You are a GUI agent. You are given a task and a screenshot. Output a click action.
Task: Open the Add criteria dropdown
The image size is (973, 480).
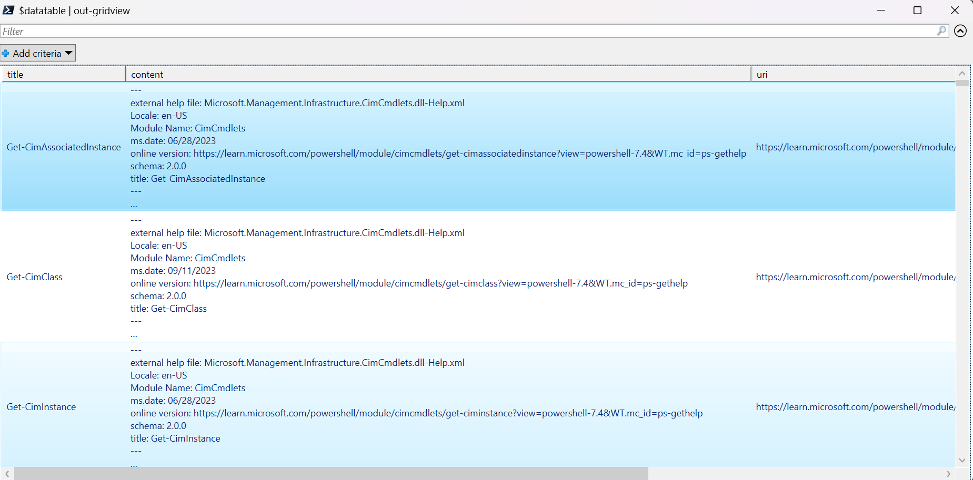pos(38,53)
